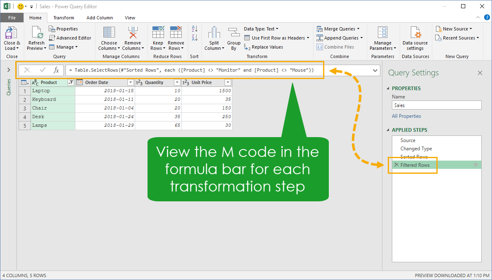Select the Unit Price 1500 cell
The width and height of the screenshot is (492, 280).
(x=207, y=91)
